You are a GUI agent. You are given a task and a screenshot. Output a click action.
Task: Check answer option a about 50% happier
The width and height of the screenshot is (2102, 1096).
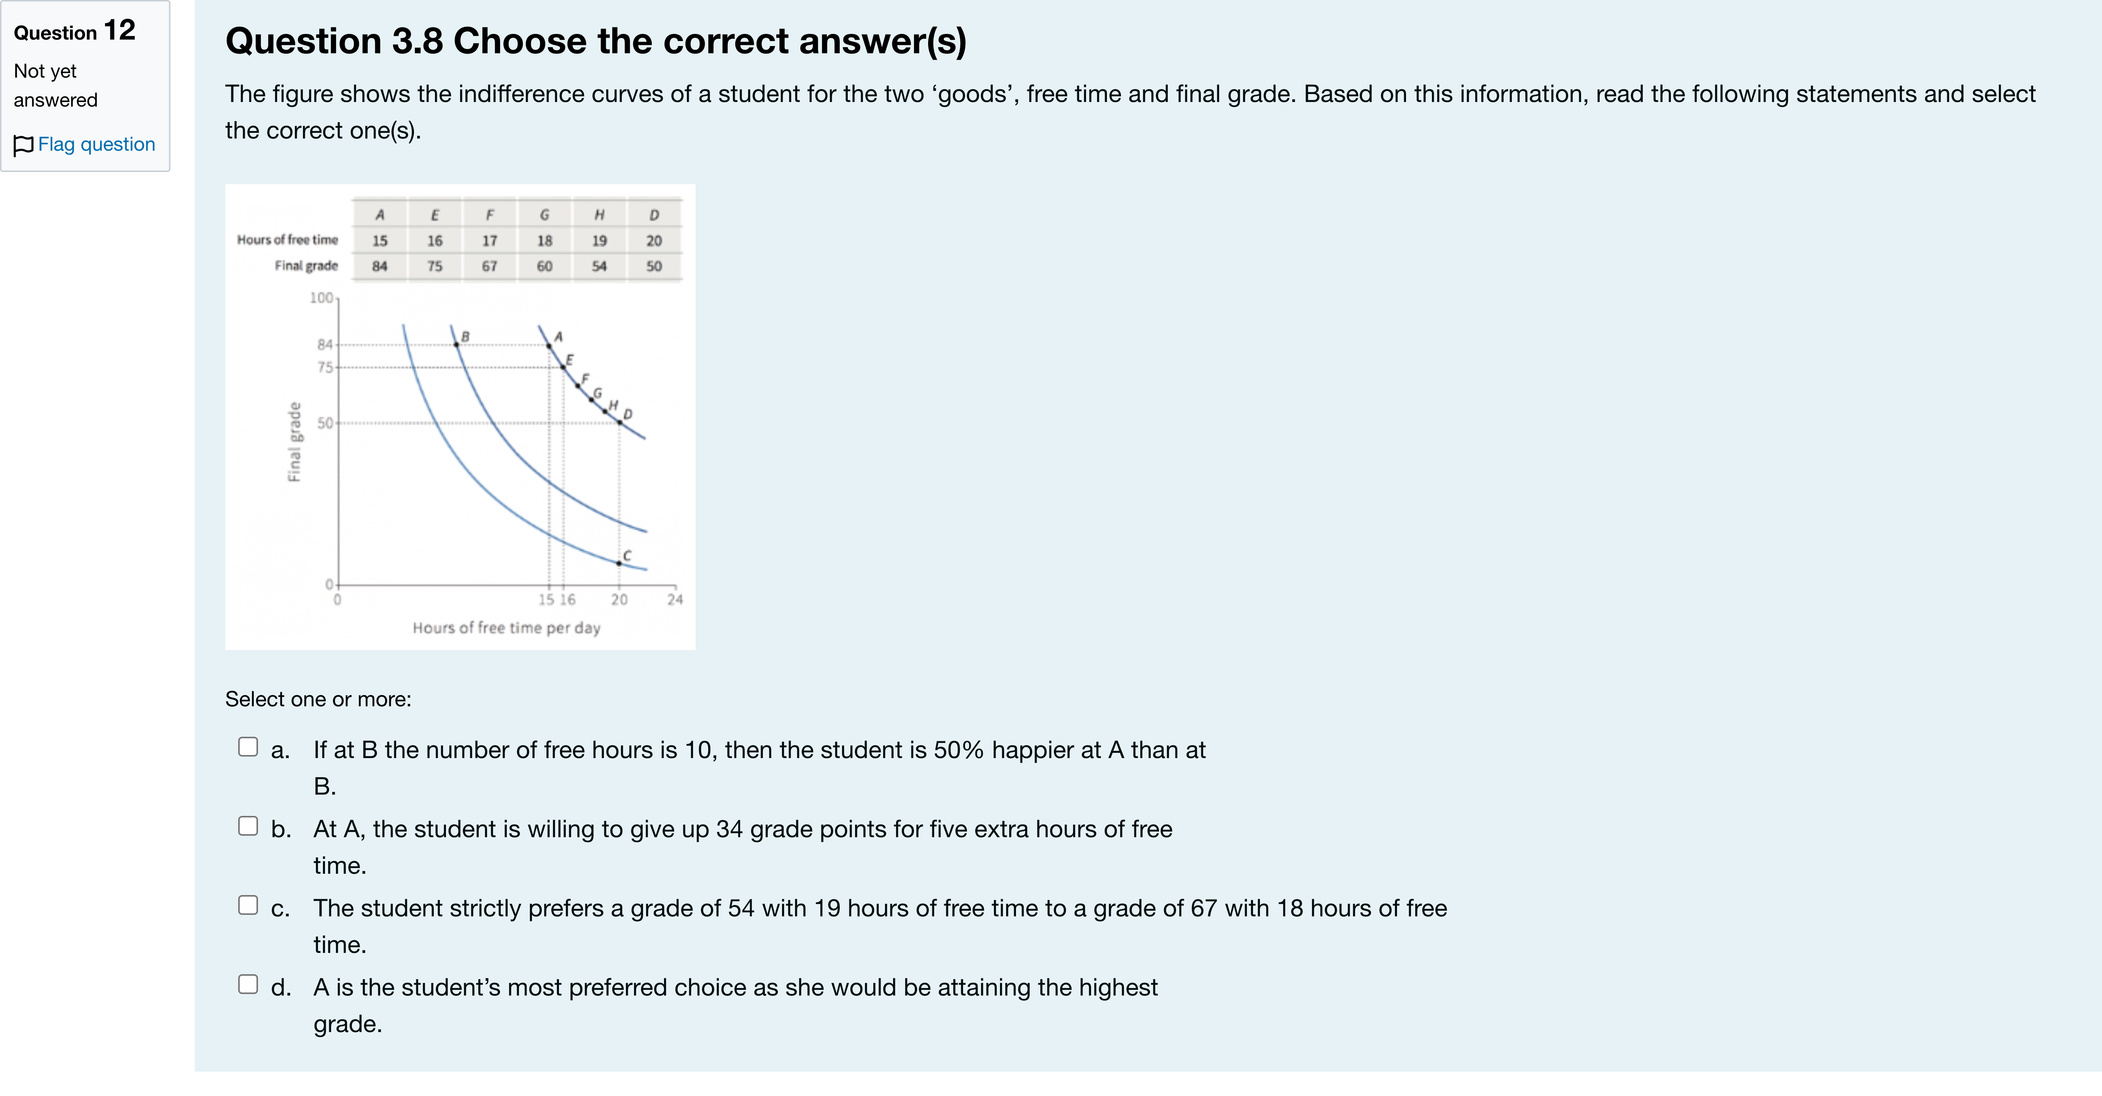248,747
